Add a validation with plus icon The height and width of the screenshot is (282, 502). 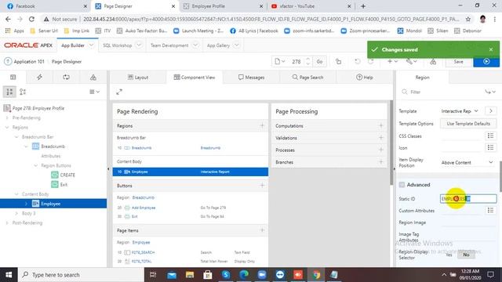coord(380,138)
